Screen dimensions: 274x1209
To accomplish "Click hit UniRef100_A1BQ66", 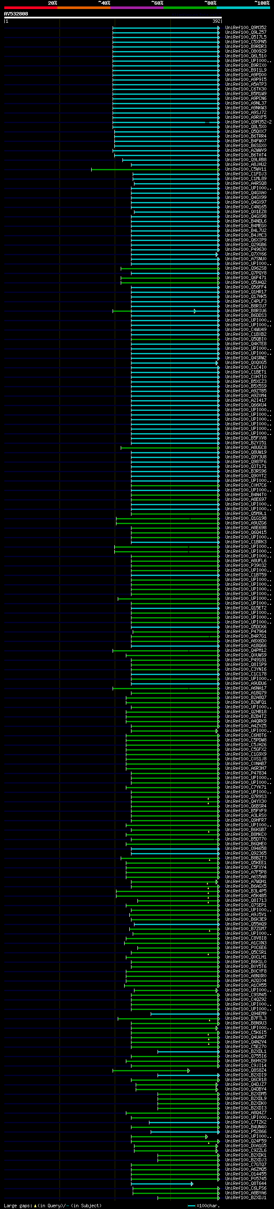I will click(246, 646).
